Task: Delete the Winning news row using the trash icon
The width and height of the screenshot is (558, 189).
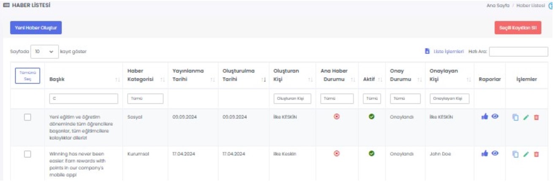Action: [x=536, y=154]
